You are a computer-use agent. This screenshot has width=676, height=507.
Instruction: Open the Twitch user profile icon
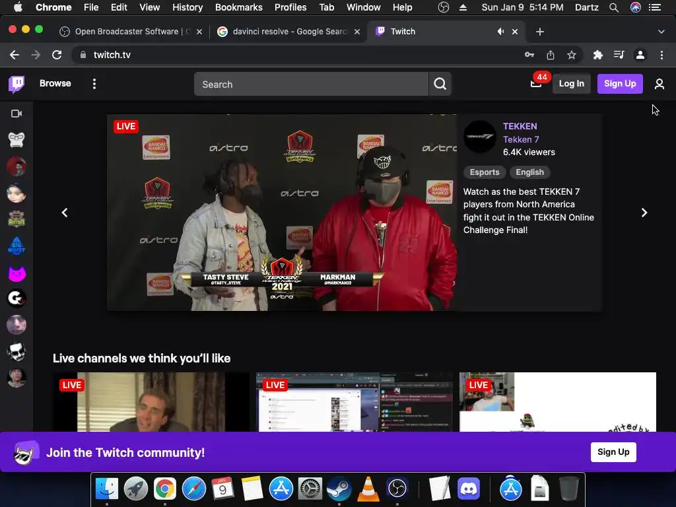[x=659, y=84]
